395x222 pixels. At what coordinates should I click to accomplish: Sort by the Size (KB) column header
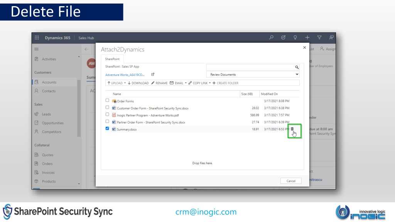247,94
